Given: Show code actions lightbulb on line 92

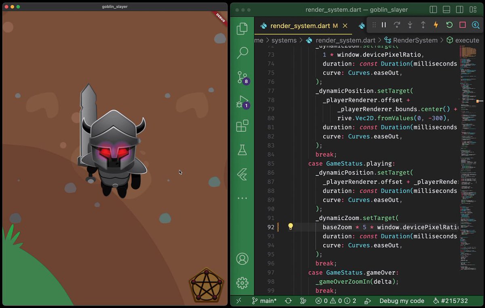Looking at the screenshot, I should 290,227.
